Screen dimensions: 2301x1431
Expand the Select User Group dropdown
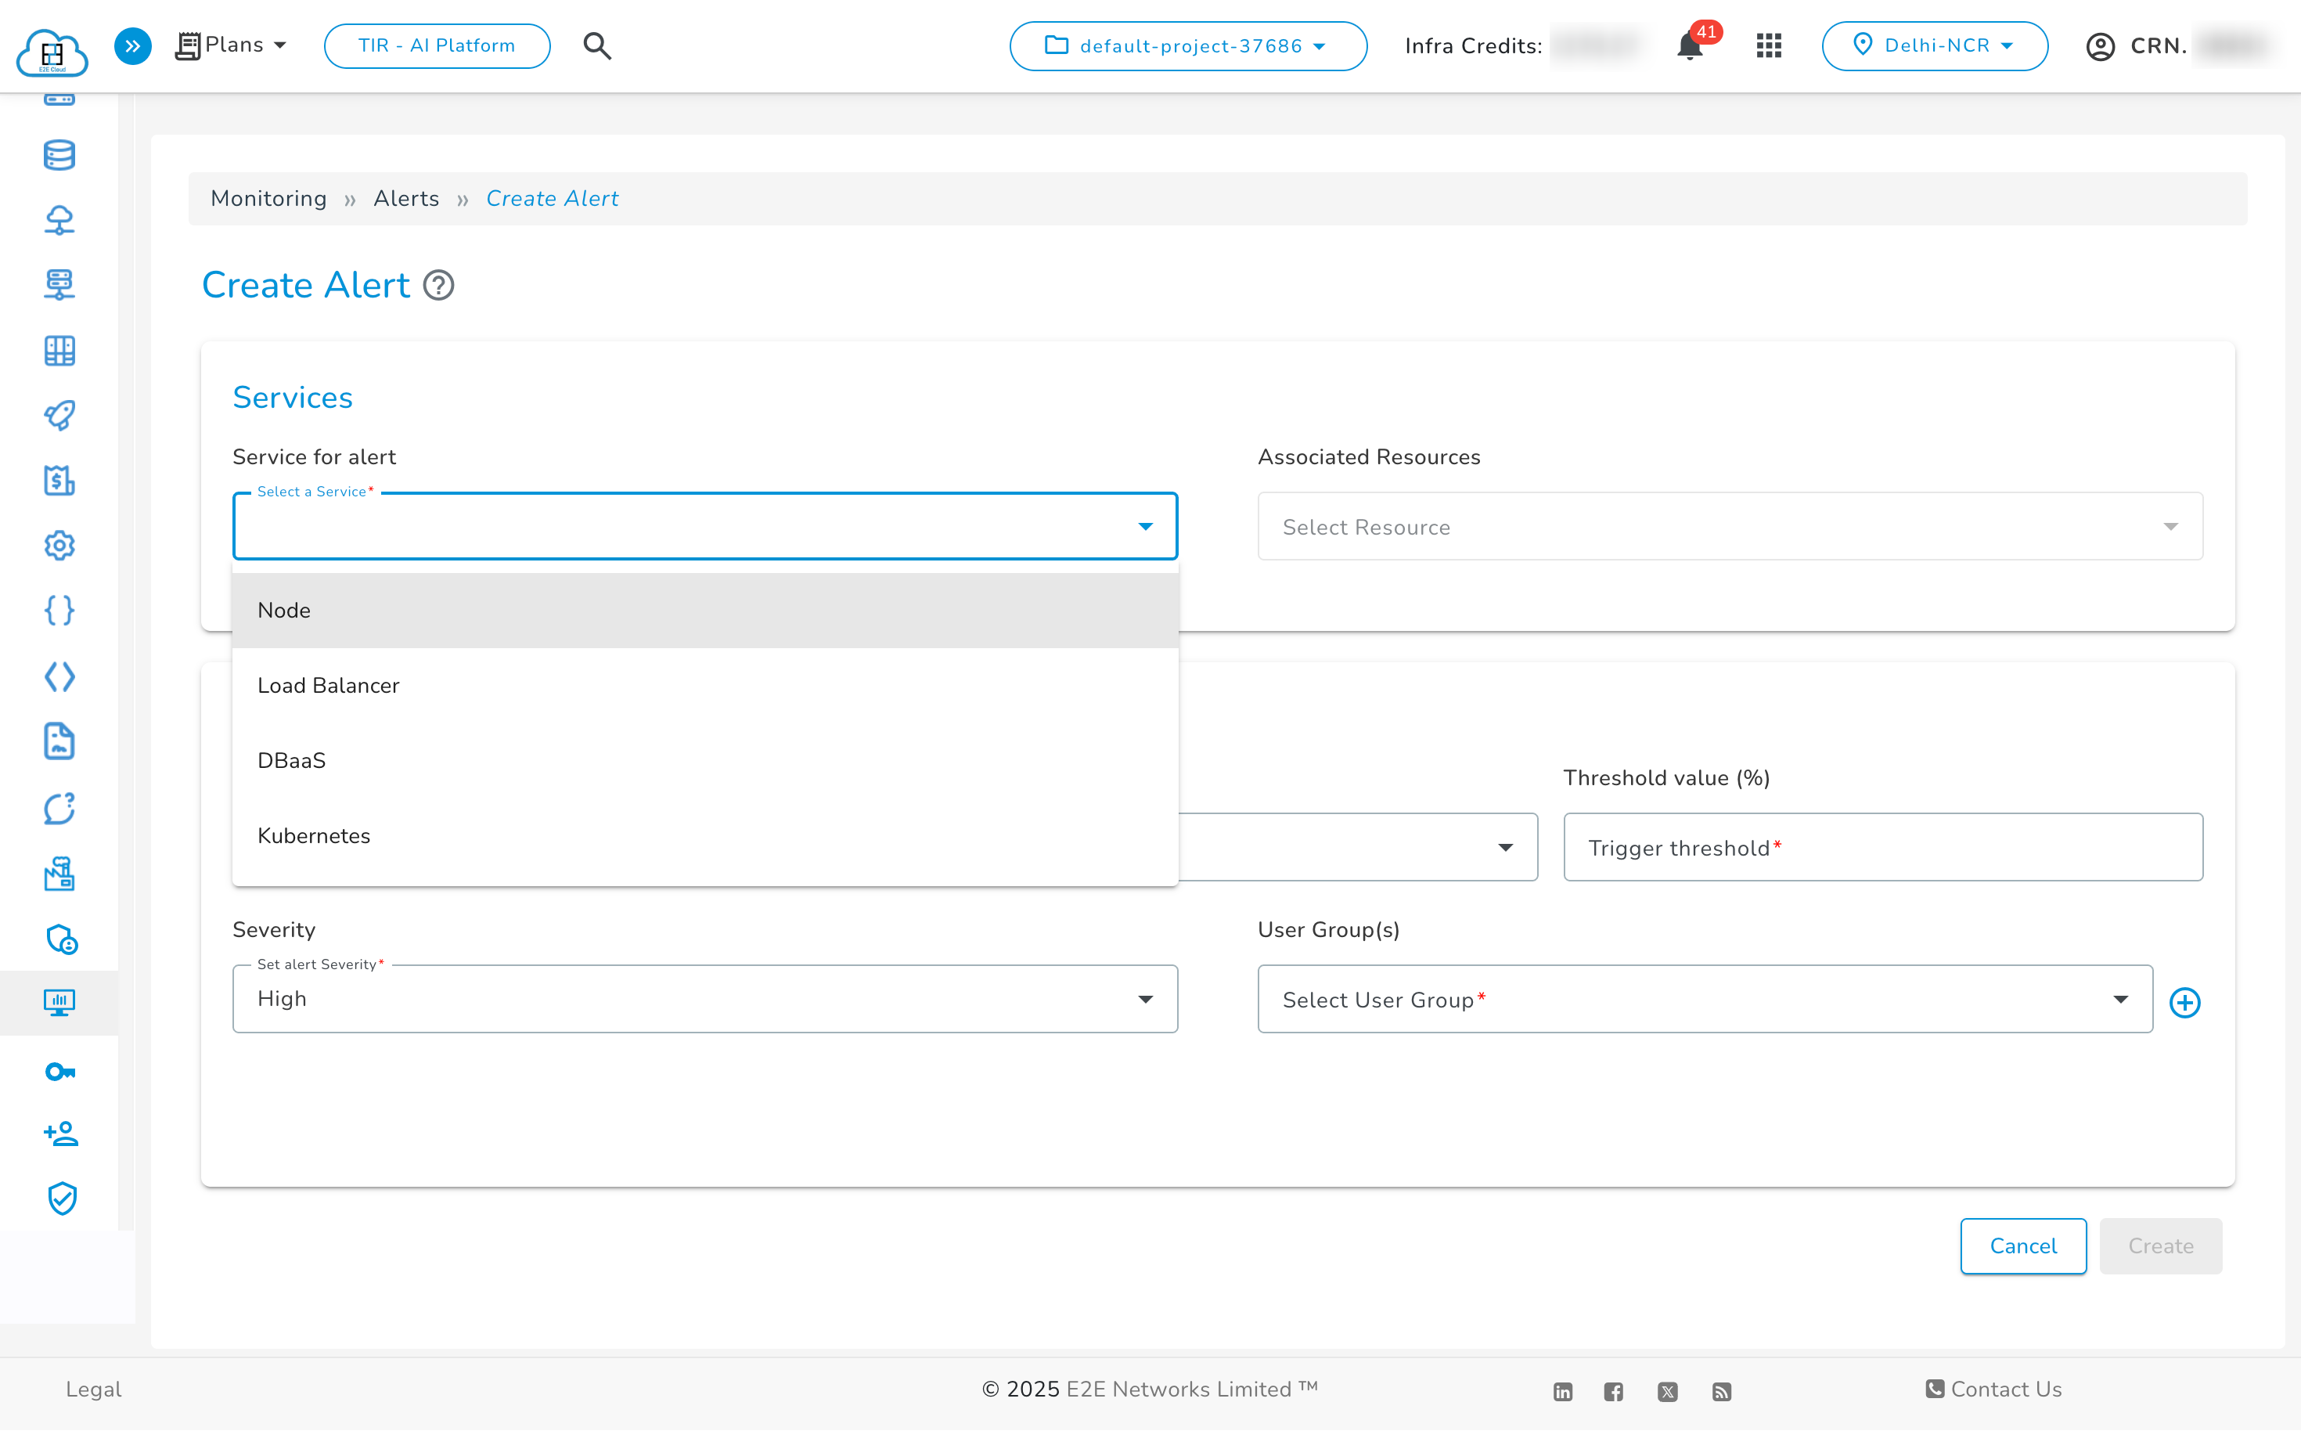click(x=1704, y=1000)
